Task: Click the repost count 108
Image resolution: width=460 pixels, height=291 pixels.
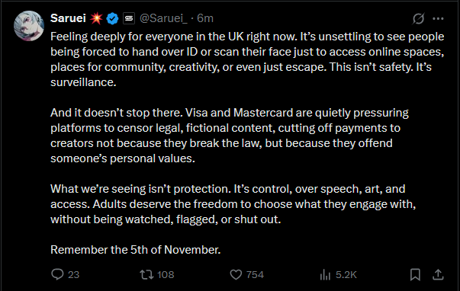Action: (166, 275)
